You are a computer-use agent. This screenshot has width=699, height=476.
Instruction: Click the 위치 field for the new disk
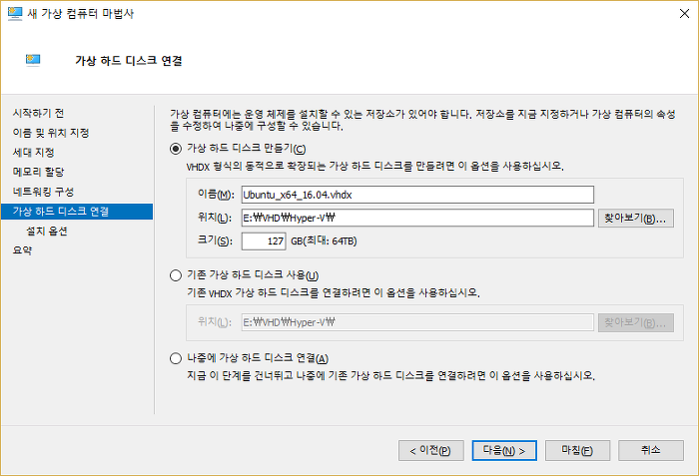point(417,218)
